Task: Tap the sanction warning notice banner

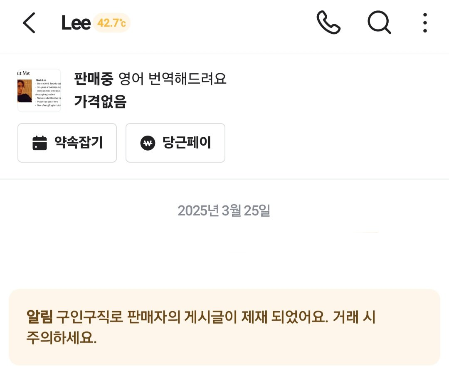Action: point(224,327)
